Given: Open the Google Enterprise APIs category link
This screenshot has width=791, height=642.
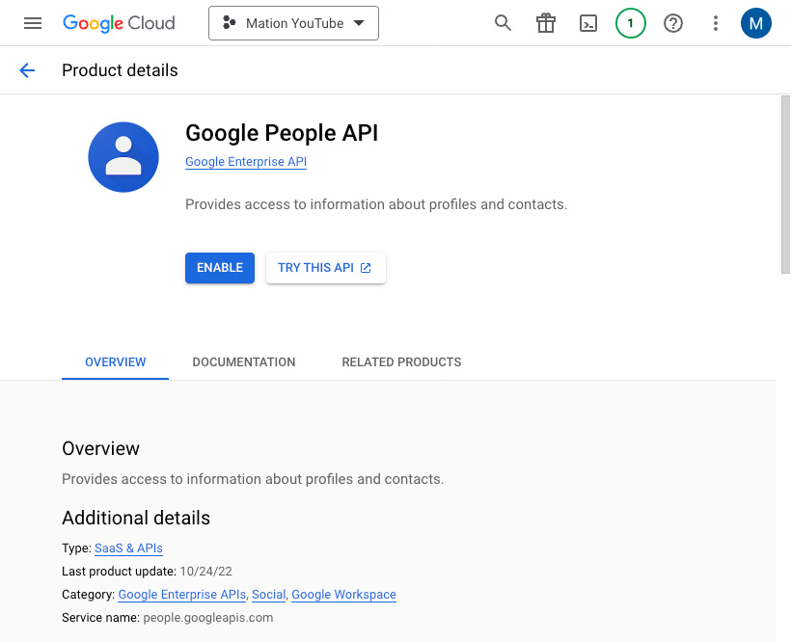Looking at the screenshot, I should pyautogui.click(x=182, y=595).
